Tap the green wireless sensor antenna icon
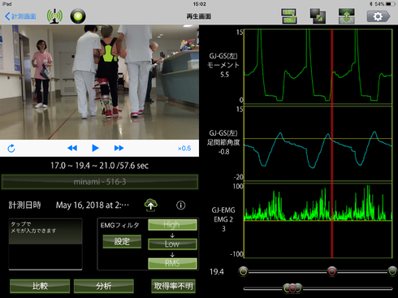 pyautogui.click(x=54, y=16)
